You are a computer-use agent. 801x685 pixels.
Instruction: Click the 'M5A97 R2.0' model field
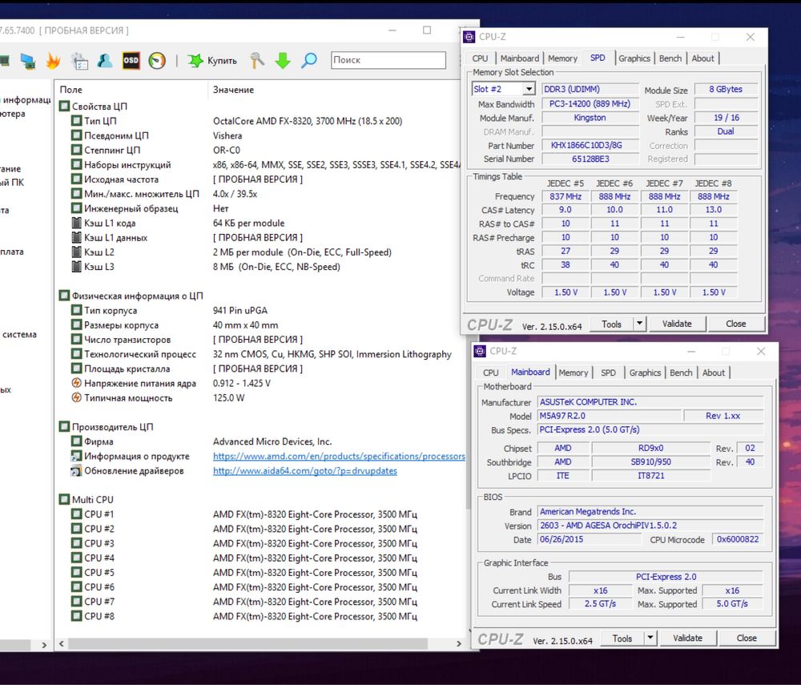(610, 416)
